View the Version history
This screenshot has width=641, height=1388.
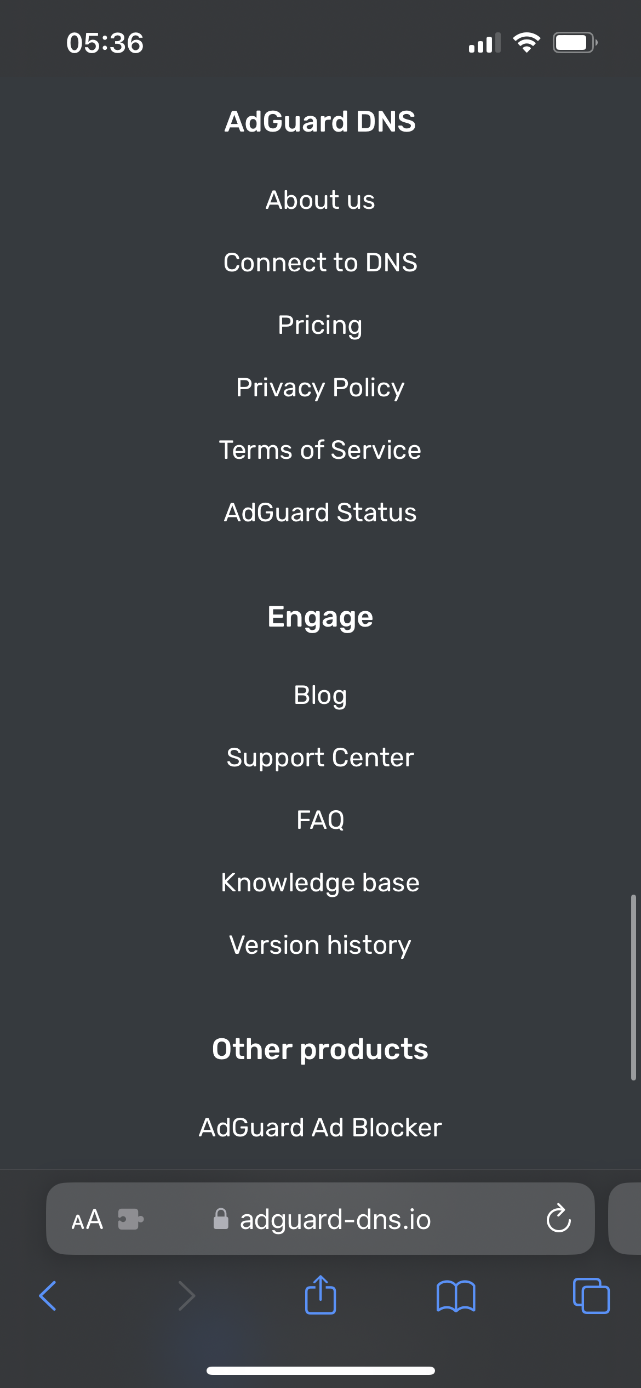point(320,945)
